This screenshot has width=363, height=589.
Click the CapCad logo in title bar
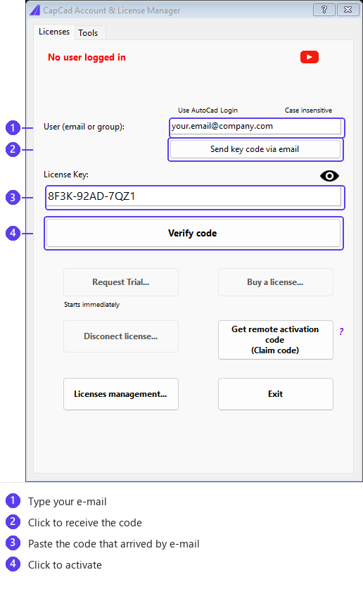pyautogui.click(x=35, y=10)
